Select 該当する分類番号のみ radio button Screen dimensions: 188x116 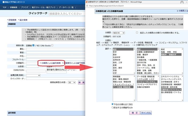click(113, 107)
